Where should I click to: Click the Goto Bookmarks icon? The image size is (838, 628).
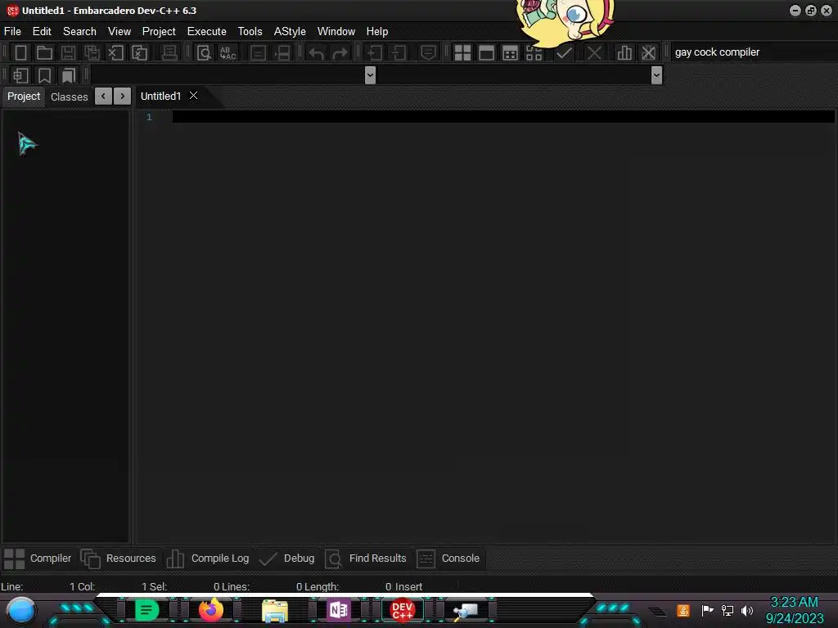click(68, 75)
